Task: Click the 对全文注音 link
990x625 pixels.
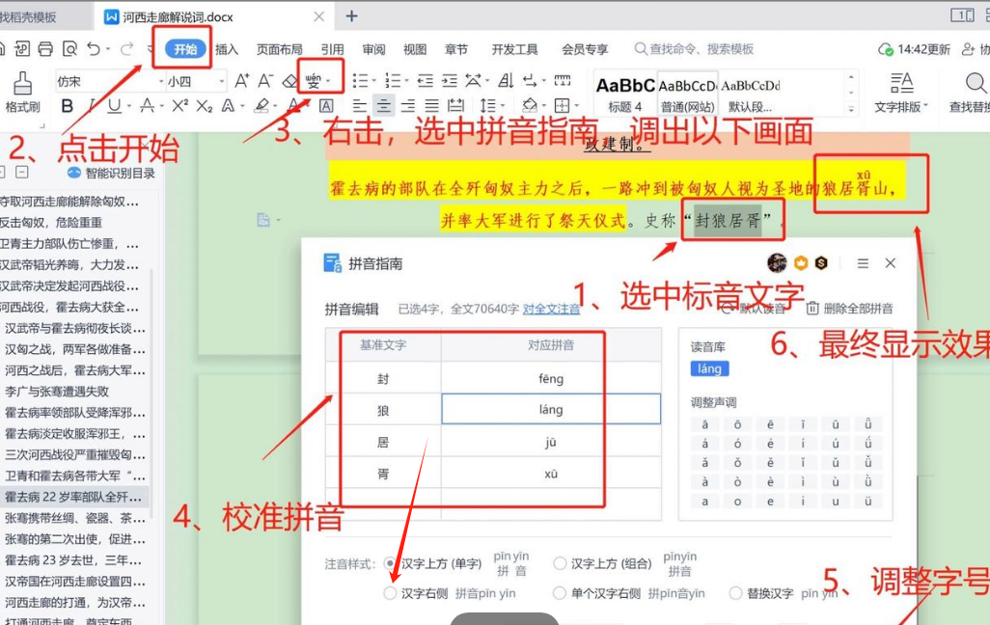Action: coord(551,309)
